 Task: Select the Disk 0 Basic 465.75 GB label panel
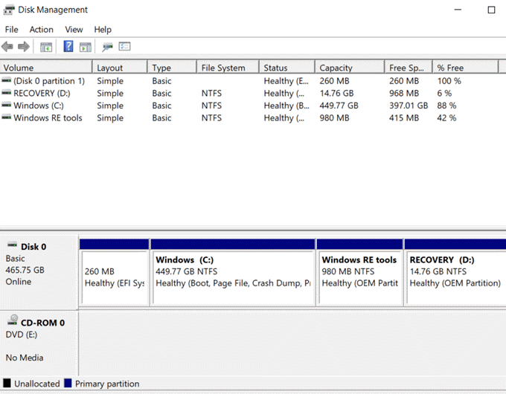pyautogui.click(x=39, y=272)
